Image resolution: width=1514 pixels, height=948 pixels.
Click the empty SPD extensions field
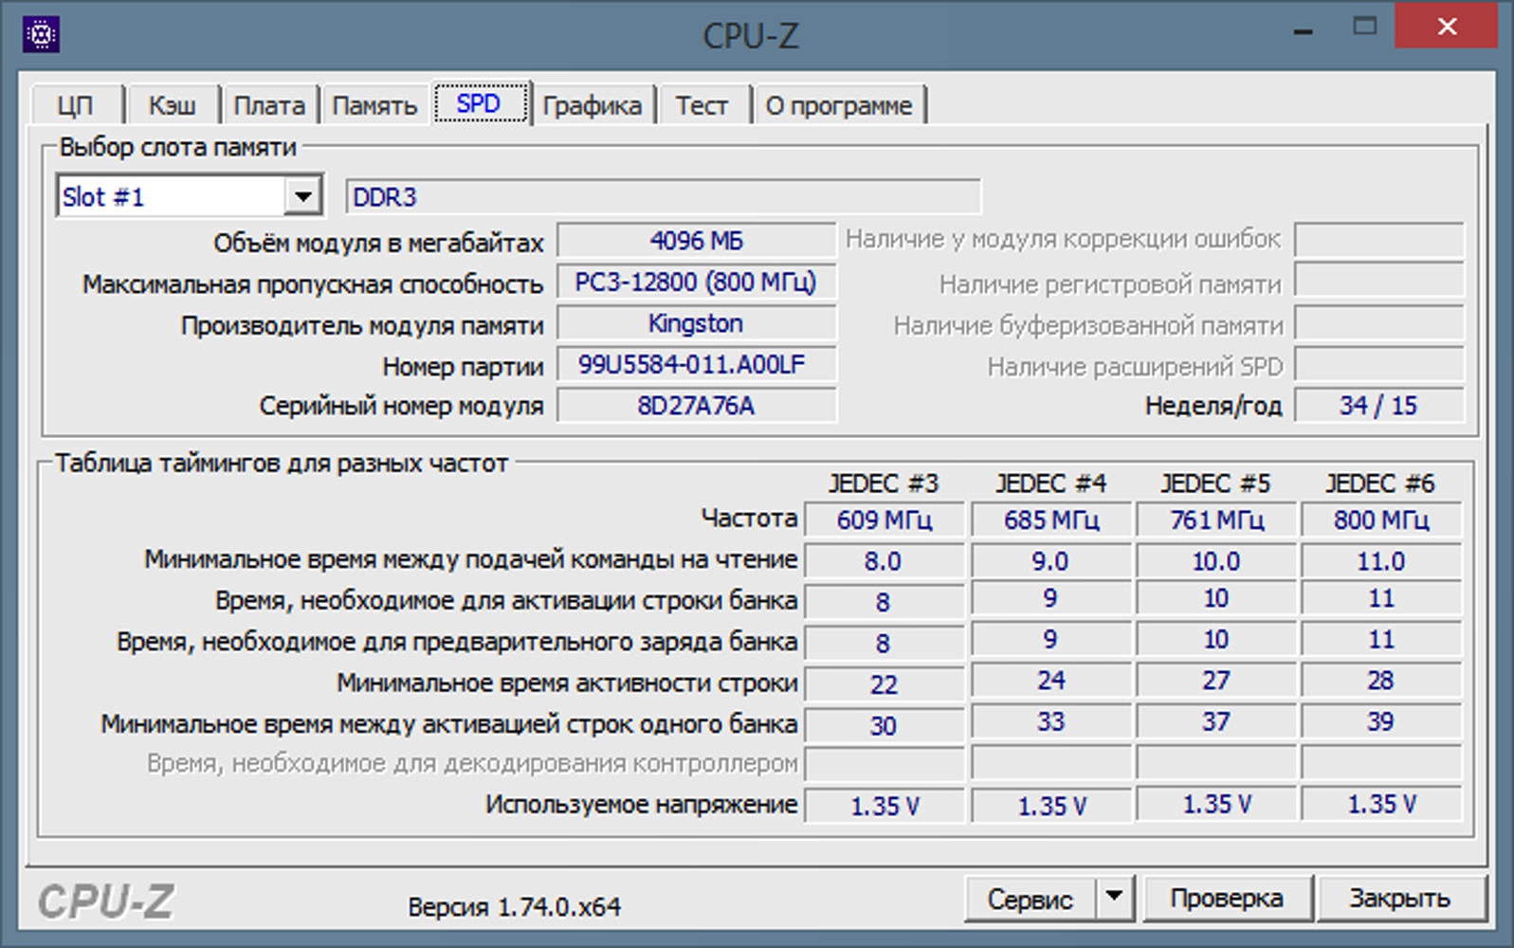[1378, 364]
